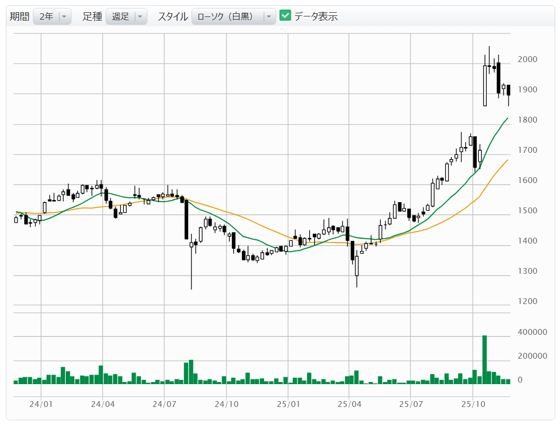Click the arrow beside the 週足 selector
The height and width of the screenshot is (425, 560).
(x=140, y=16)
